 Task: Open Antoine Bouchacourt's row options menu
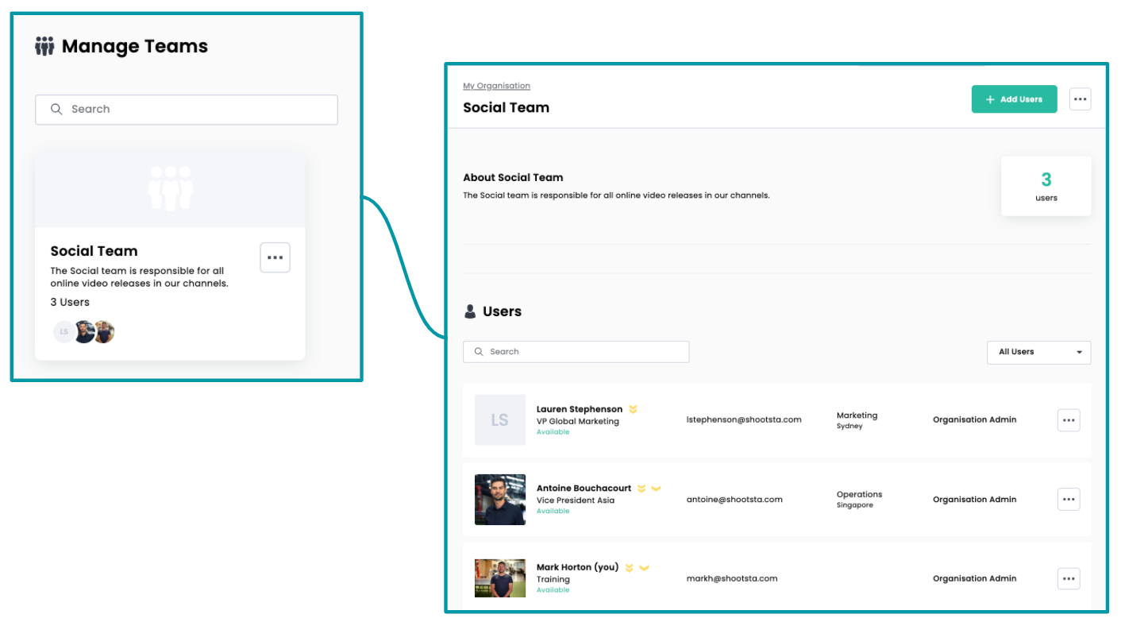[x=1069, y=500]
